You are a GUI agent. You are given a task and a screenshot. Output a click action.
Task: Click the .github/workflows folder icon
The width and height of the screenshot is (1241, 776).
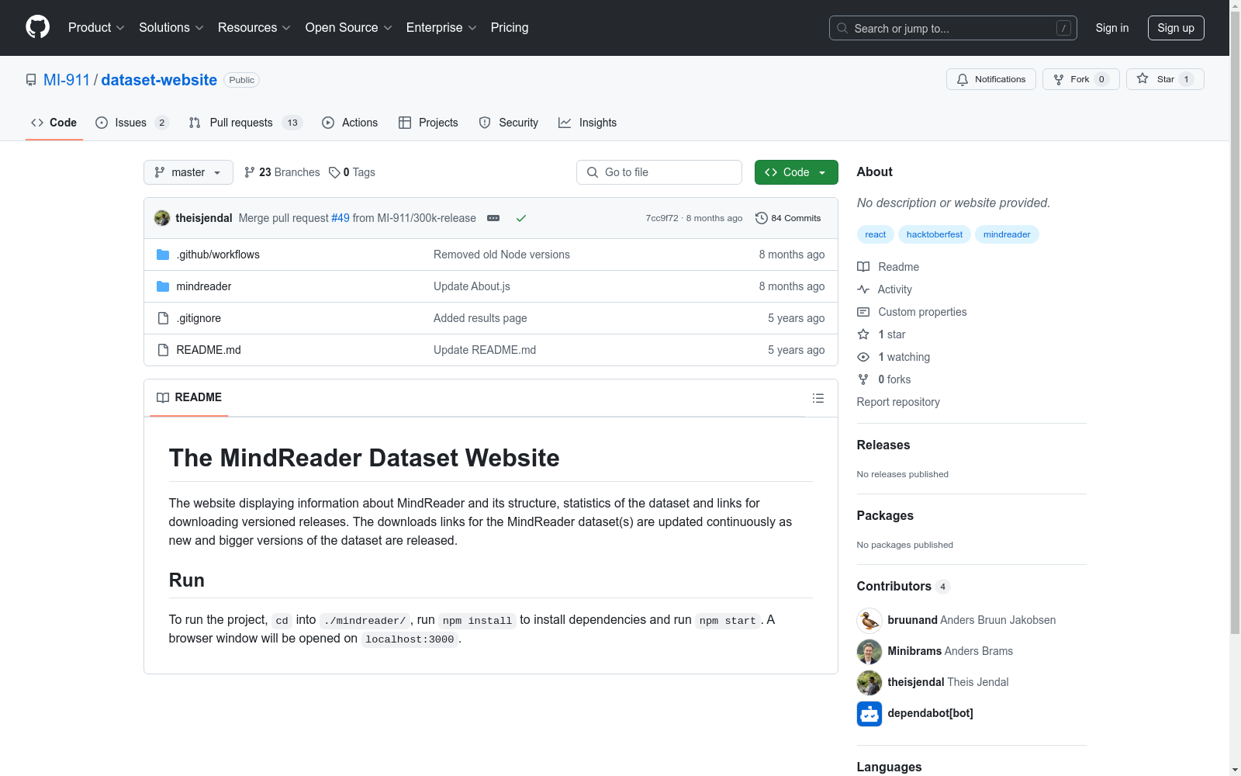(163, 255)
